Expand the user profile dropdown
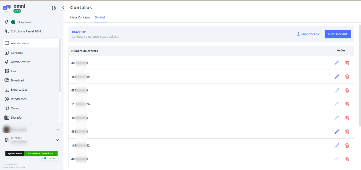Image resolution: width=361 pixels, height=170 pixels. click(57, 130)
